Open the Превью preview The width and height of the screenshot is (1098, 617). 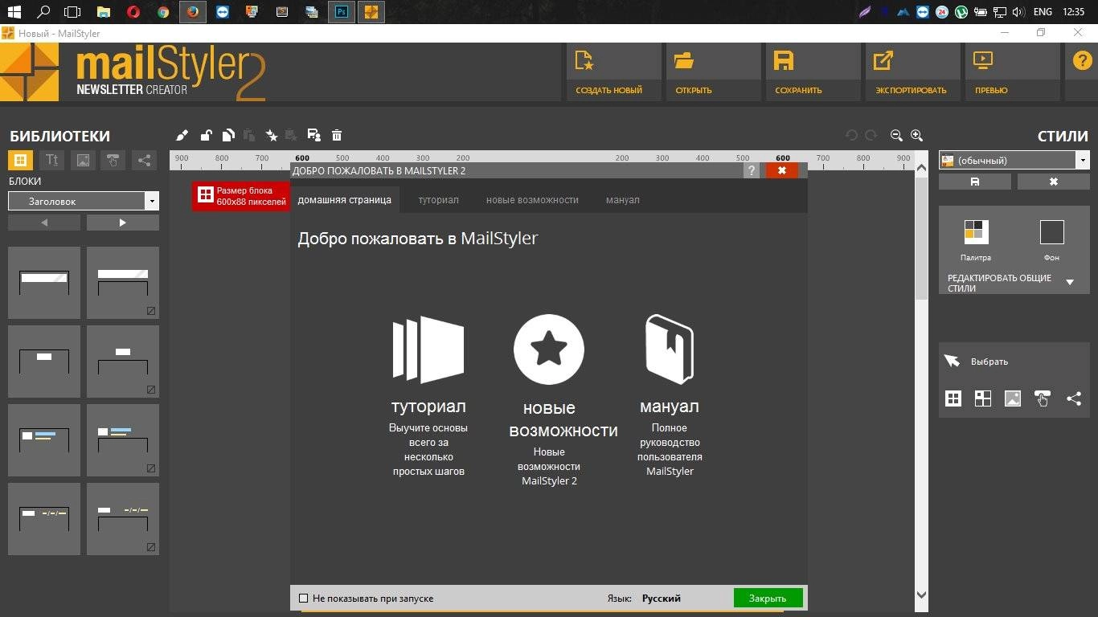pyautogui.click(x=1012, y=72)
